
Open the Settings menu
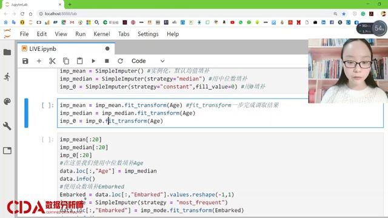pyautogui.click(x=148, y=34)
